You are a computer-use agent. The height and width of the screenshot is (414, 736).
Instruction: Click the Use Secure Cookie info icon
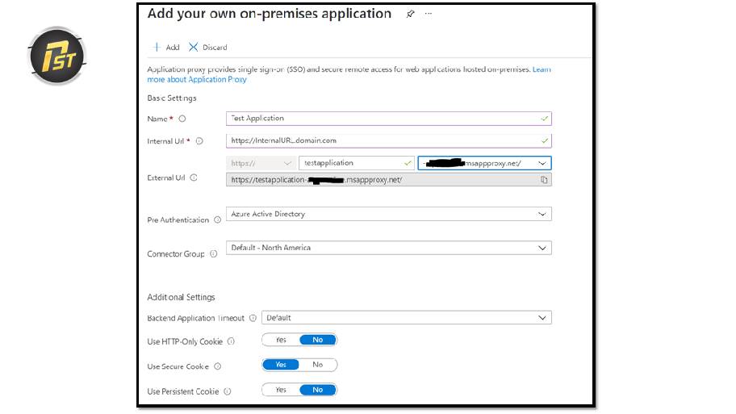217,366
